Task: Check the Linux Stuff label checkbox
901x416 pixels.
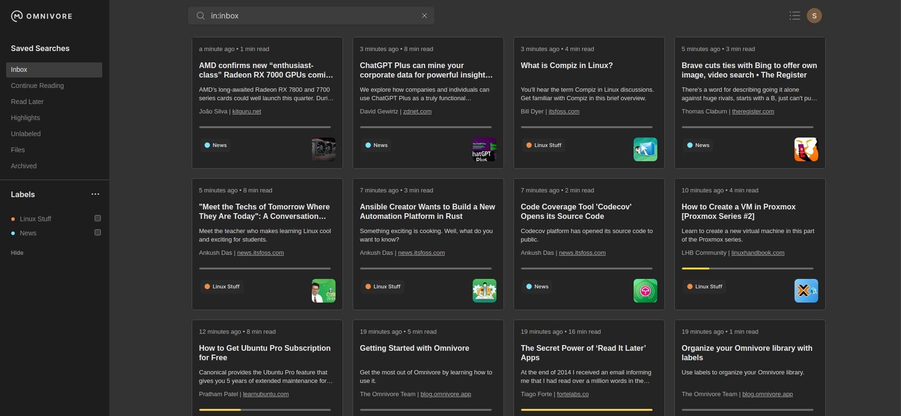Action: 97,218
